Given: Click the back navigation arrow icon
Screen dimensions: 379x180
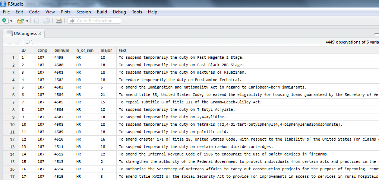Looking at the screenshot, I should (10, 42).
